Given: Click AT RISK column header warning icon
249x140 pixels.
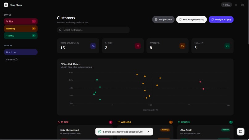Looking at the screenshot, I should pyautogui.click(x=59, y=122).
